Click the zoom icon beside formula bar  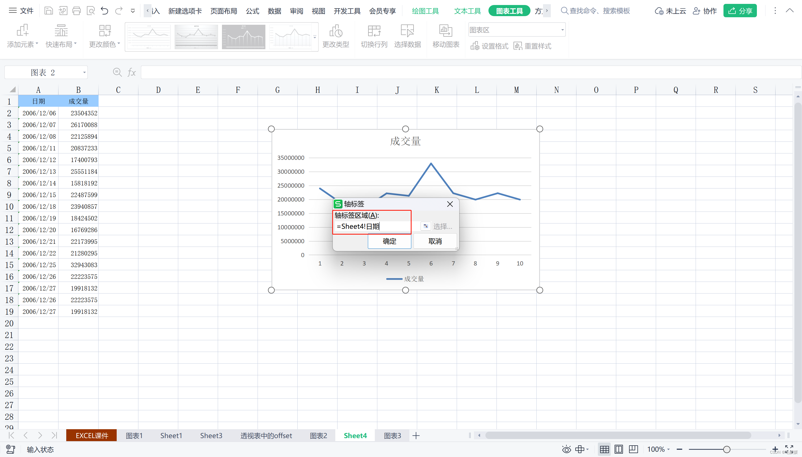117,73
